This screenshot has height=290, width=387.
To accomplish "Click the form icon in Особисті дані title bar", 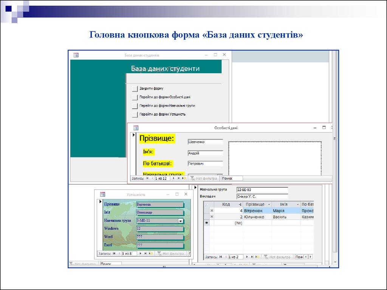I will (136, 128).
